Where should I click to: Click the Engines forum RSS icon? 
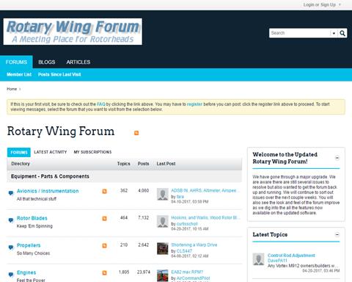coord(104,272)
